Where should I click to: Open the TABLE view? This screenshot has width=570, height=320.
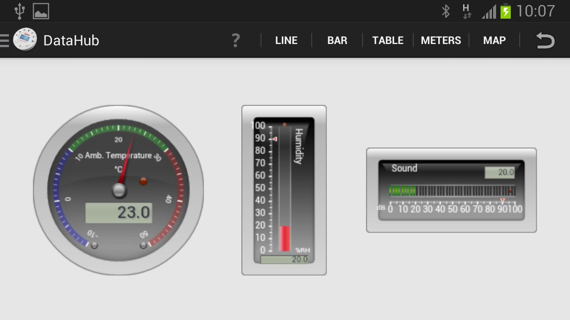388,40
